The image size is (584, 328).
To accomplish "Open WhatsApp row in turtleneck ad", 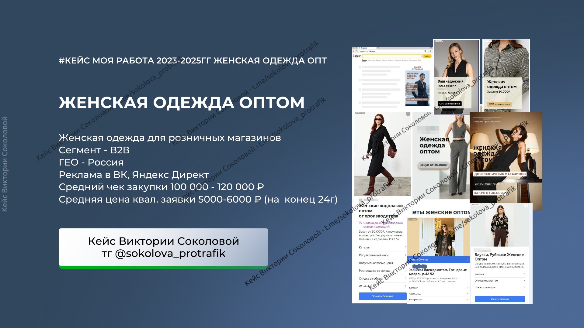I will coord(383,286).
